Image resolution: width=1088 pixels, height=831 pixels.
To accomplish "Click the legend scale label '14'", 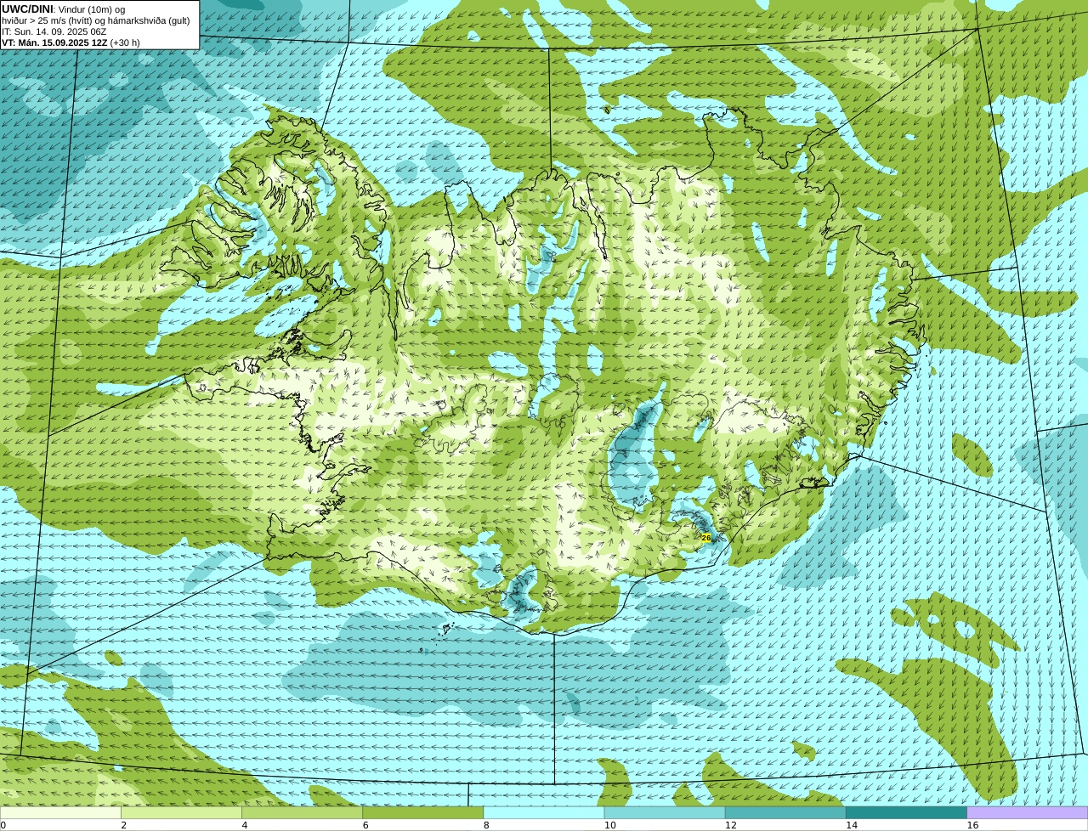I will (851, 825).
